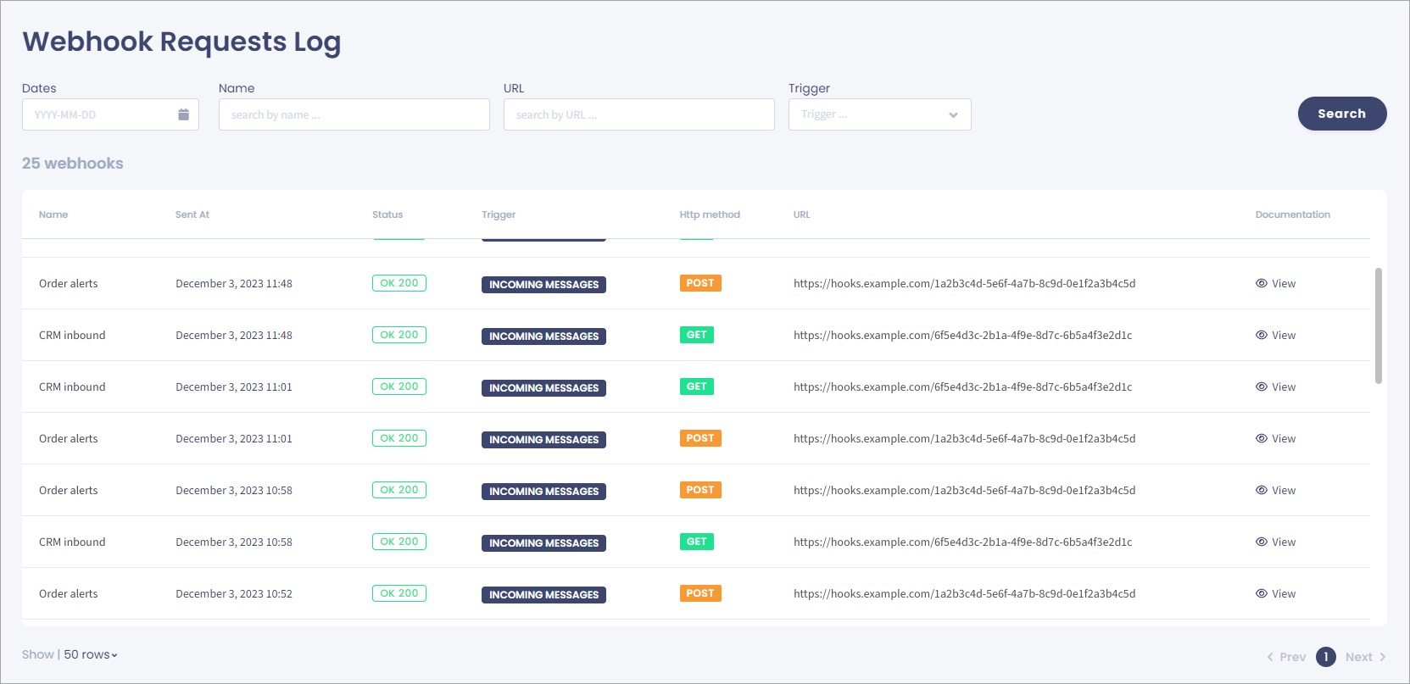Click the Http method column header
Image resolution: width=1410 pixels, height=684 pixels.
point(710,214)
